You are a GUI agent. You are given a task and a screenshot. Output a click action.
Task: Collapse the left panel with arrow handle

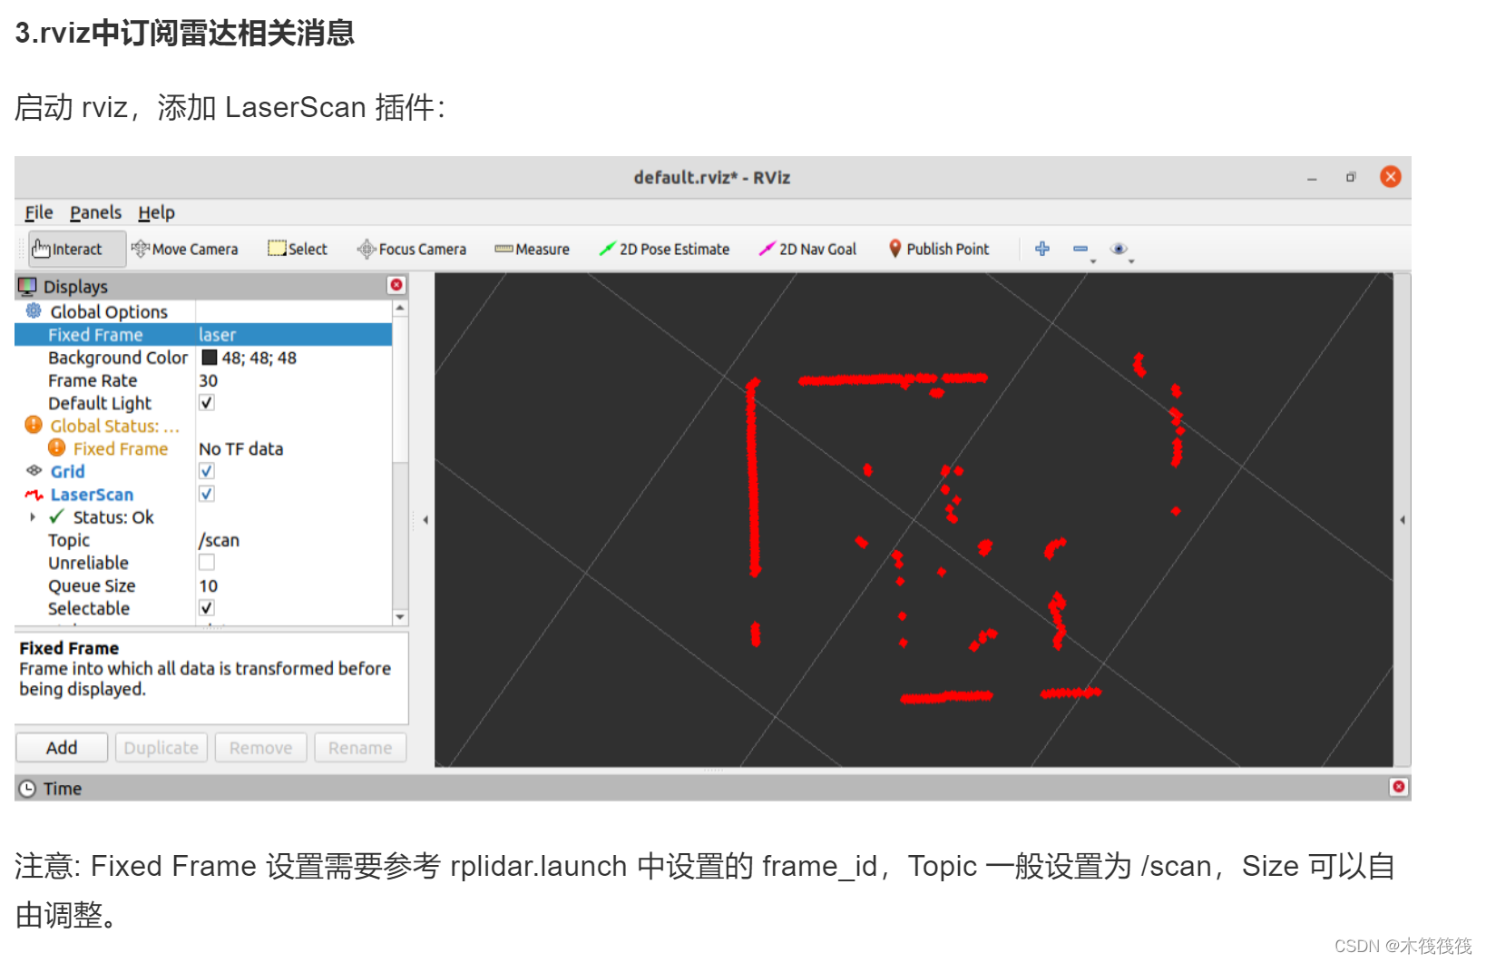pos(425,520)
